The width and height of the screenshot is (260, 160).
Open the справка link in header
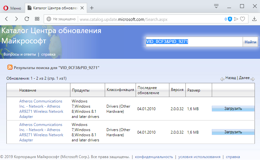(48, 54)
